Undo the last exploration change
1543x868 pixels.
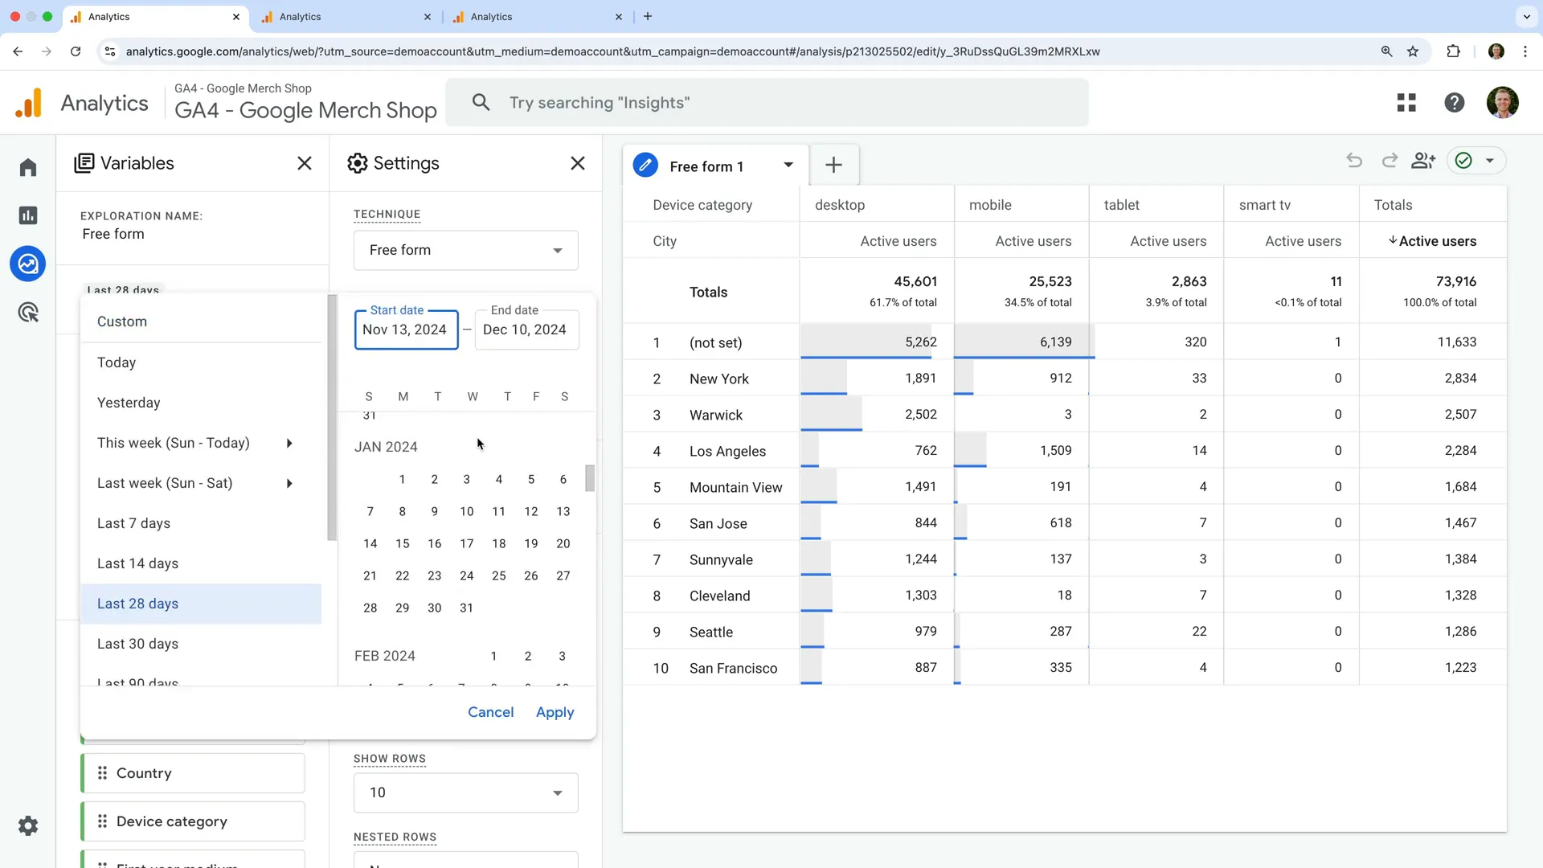(1354, 160)
